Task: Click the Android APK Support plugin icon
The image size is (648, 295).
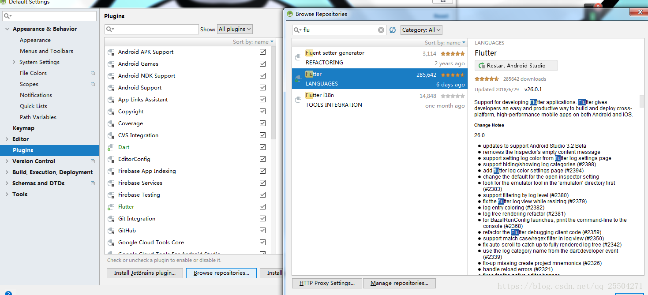Action: [x=111, y=52]
